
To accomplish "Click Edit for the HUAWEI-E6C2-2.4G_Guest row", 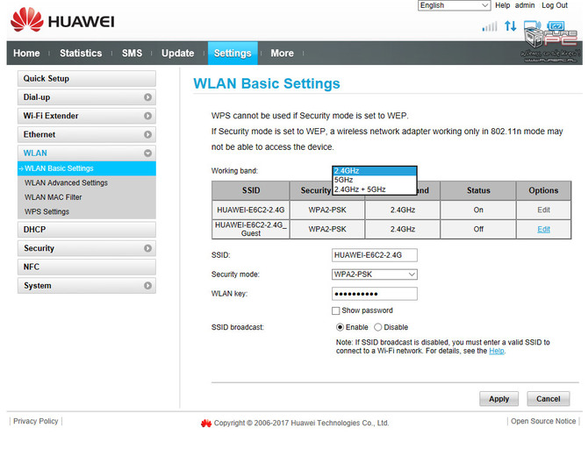I will pos(543,230).
